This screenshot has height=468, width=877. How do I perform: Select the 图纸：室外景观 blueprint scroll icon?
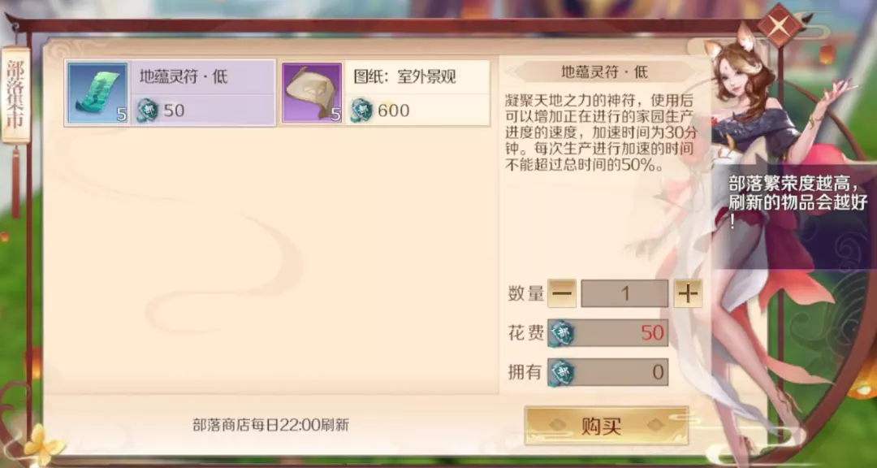tap(312, 93)
